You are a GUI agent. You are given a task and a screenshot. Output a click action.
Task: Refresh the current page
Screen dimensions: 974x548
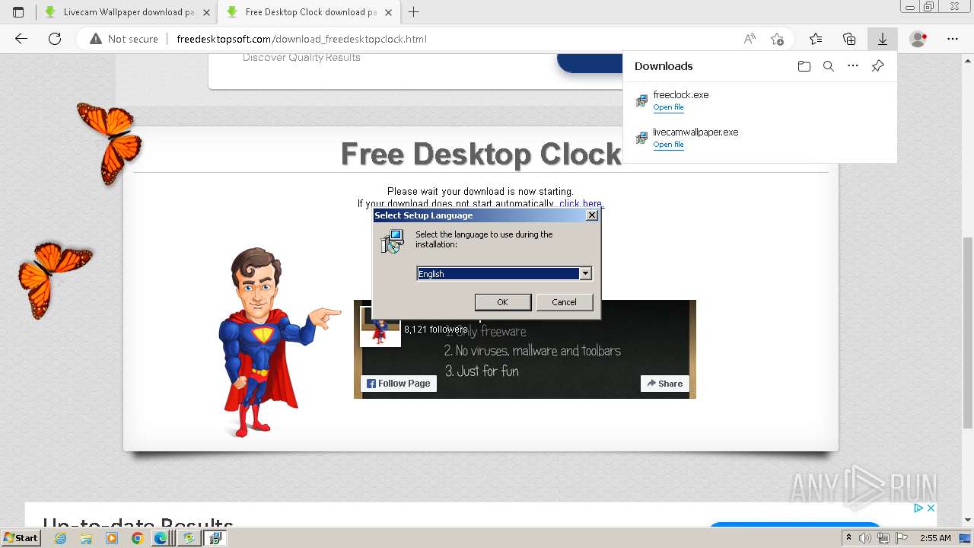[55, 39]
